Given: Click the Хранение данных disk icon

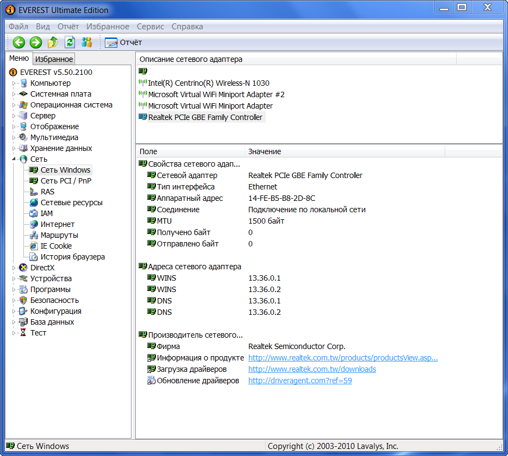Looking at the screenshot, I should tap(23, 148).
